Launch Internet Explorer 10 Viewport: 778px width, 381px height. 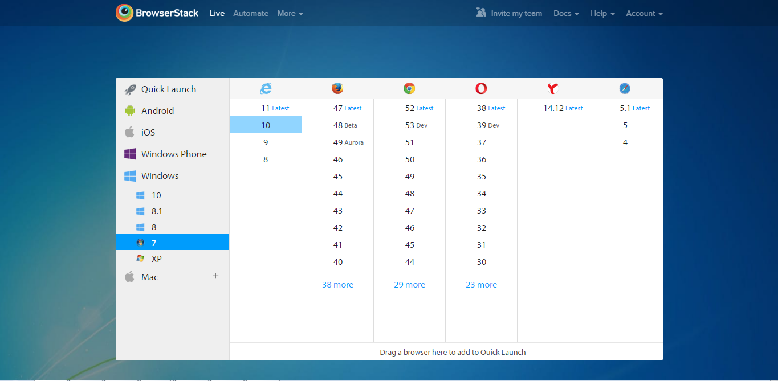266,125
